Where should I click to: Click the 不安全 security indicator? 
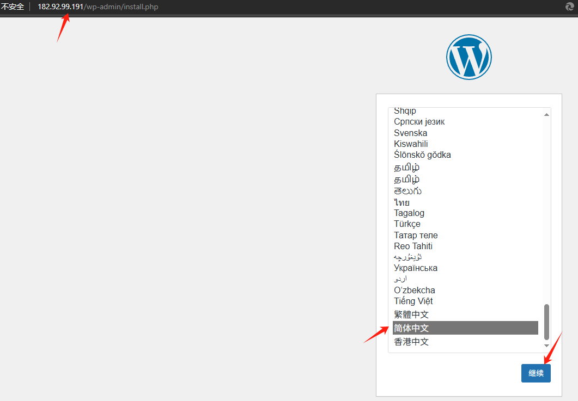[x=13, y=7]
